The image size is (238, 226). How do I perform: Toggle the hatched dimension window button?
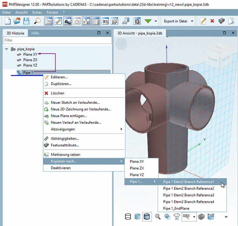coord(114,21)
